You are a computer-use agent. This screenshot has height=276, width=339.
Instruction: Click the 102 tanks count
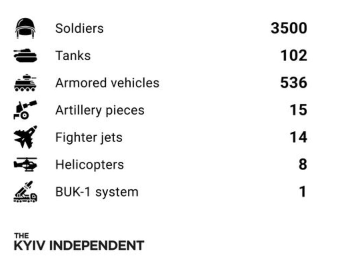(x=294, y=55)
